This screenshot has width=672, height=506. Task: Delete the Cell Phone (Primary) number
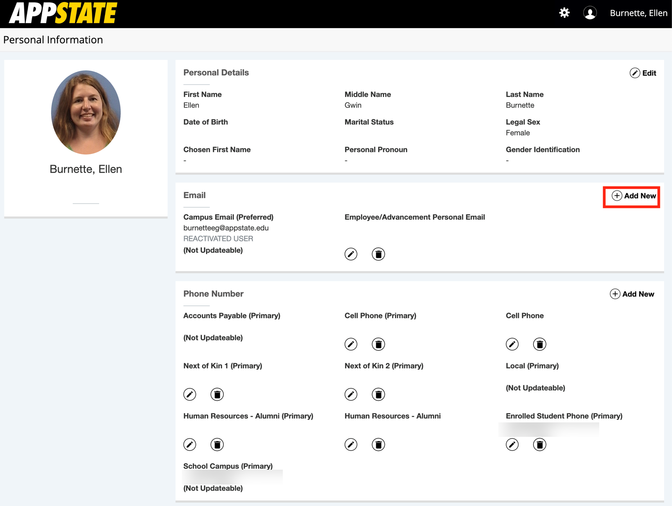pyautogui.click(x=378, y=344)
